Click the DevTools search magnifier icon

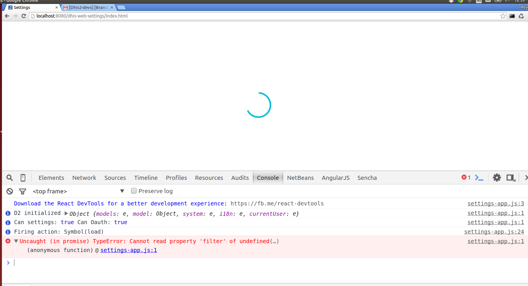(9, 178)
